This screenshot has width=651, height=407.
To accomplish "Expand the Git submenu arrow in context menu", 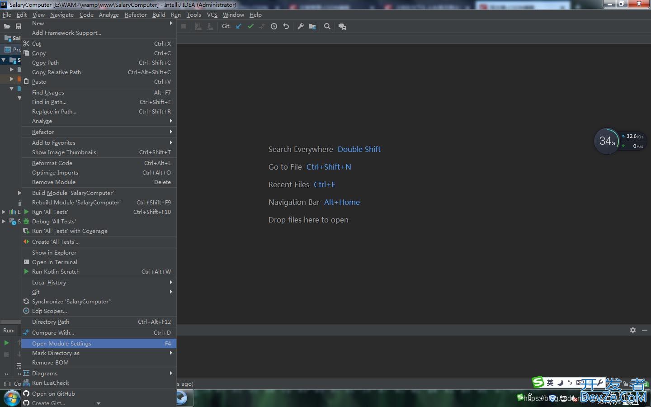I will coord(171,292).
